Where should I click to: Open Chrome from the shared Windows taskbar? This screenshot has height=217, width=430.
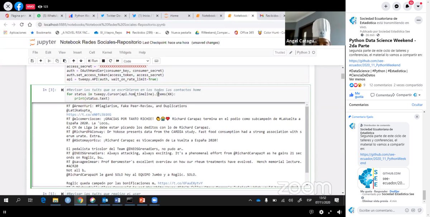pyautogui.click(x=80, y=201)
